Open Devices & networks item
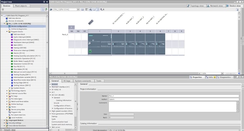The image size is (244, 131). (16, 21)
